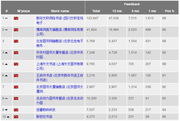
Task: Click the Total column header
Action: (96, 11)
